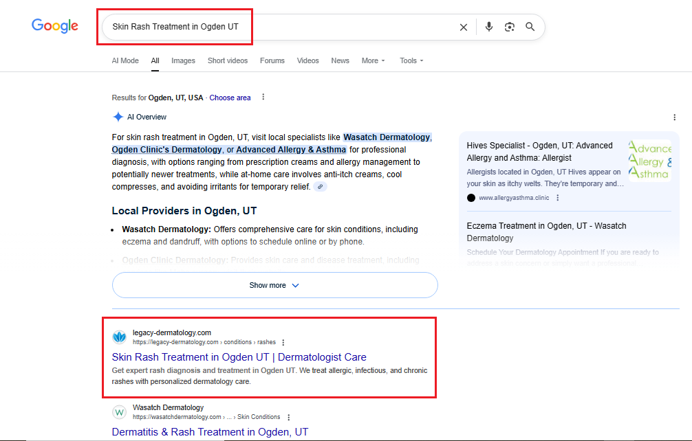Expand AI Overview with Show more
This screenshot has width=692, height=441.
pos(274,285)
